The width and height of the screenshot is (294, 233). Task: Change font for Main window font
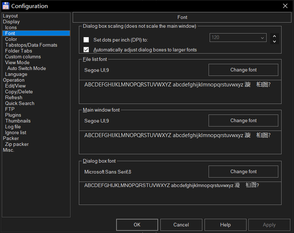click(243, 121)
